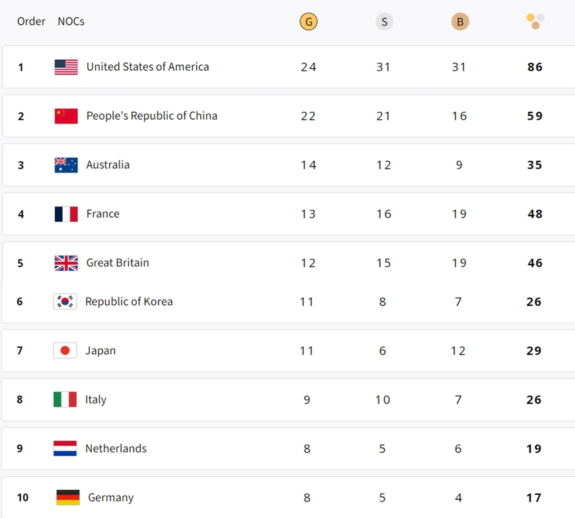Click the Italy flag icon
Image resolution: width=575 pixels, height=518 pixels.
pos(65,400)
